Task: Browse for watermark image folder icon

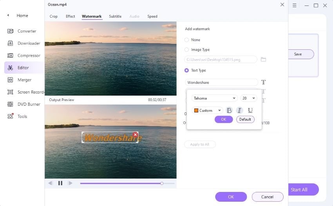Action: [x=263, y=60]
